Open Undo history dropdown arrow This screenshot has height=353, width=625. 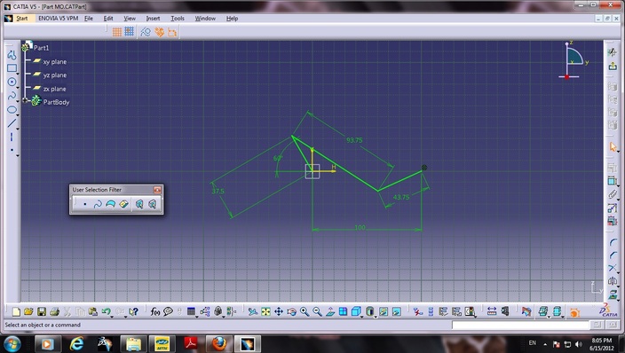pyautogui.click(x=112, y=317)
